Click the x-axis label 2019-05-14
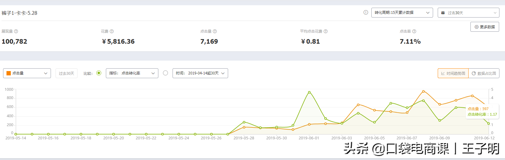 pos(16,138)
